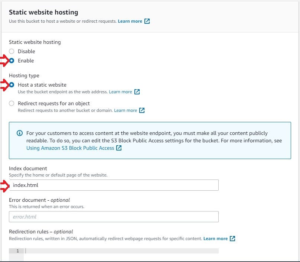Open Learn more link about redirecting requests
Viewport: 300px width, 262px height.
point(125,110)
